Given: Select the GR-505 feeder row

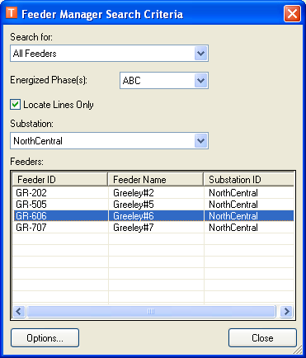Looking at the screenshot, I should [153, 205].
